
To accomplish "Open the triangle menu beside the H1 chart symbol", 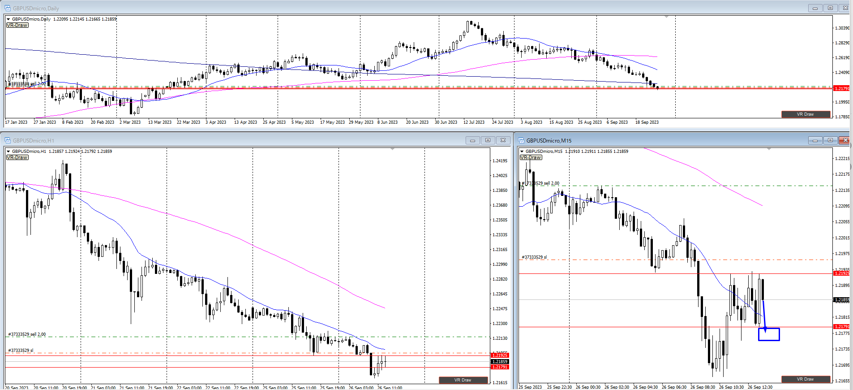I will point(8,152).
